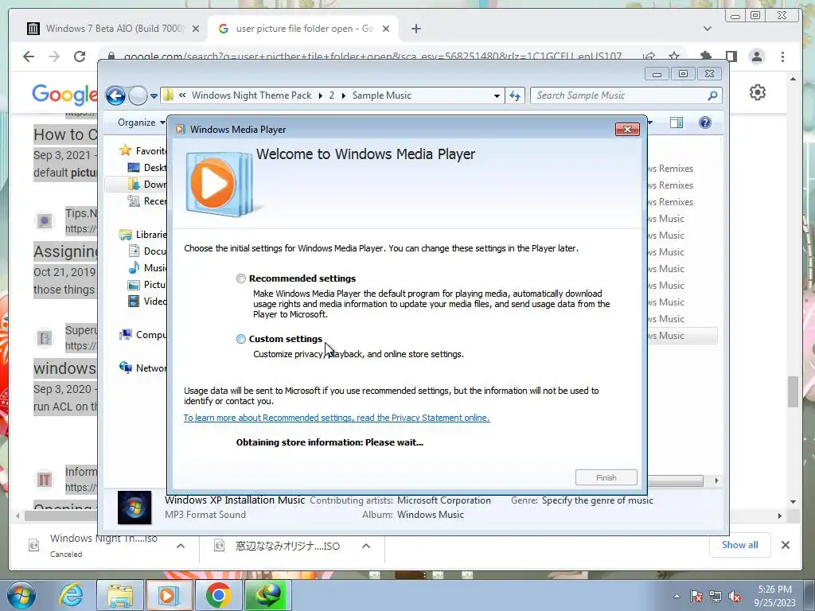
Task: Select Computer in Explorer navigation pane
Action: (x=143, y=335)
